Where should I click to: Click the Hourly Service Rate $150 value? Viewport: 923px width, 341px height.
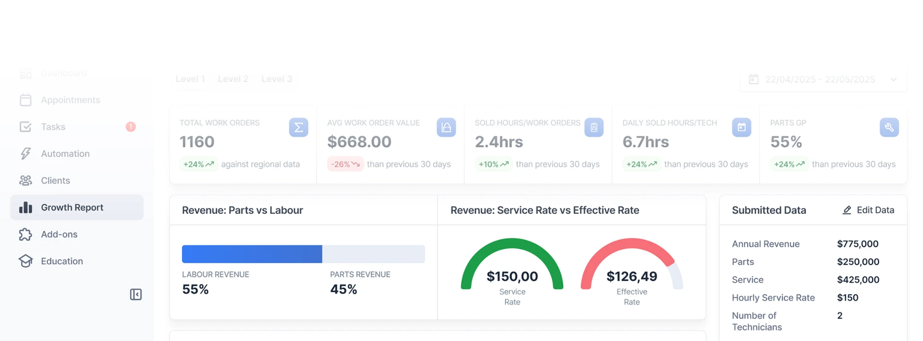(x=848, y=298)
